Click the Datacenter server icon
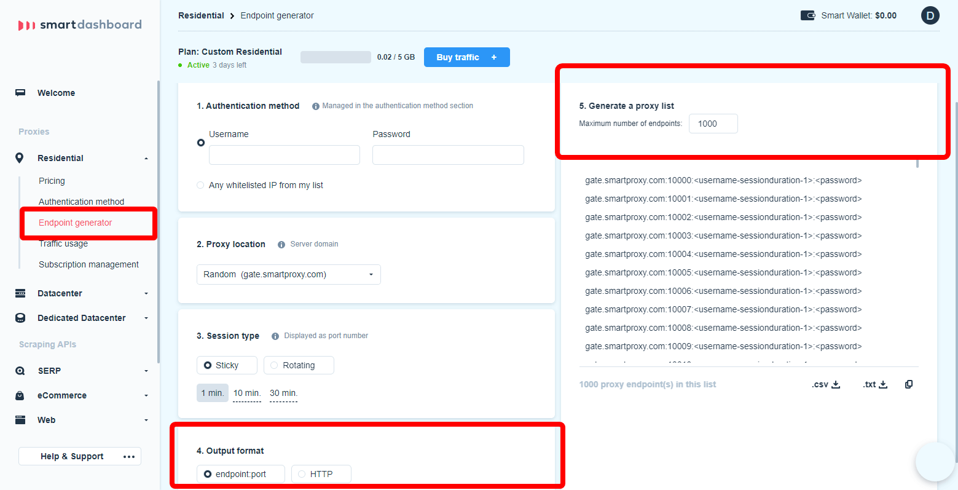 click(20, 293)
